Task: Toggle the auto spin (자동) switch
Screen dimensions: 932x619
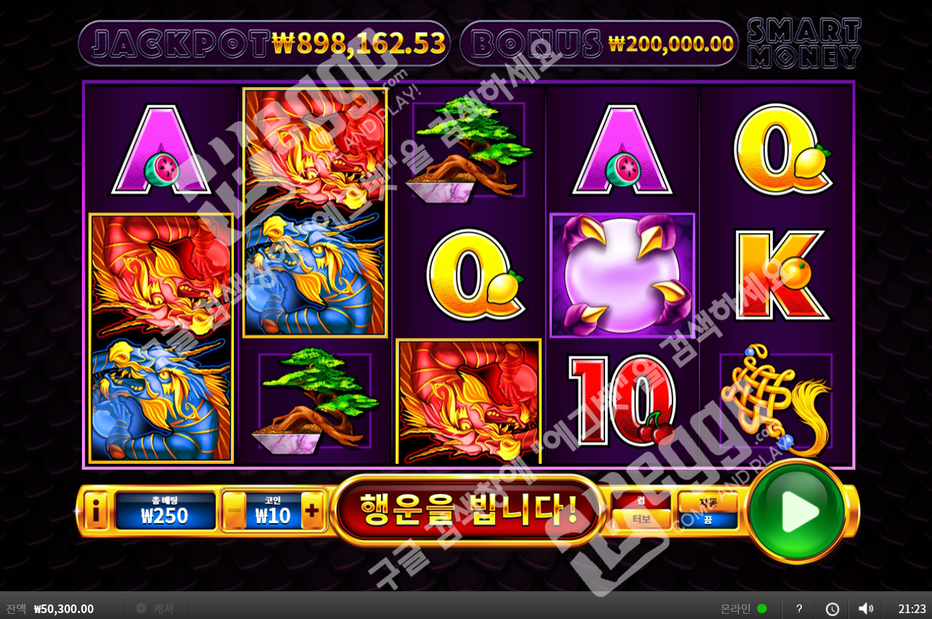Action: [x=707, y=510]
